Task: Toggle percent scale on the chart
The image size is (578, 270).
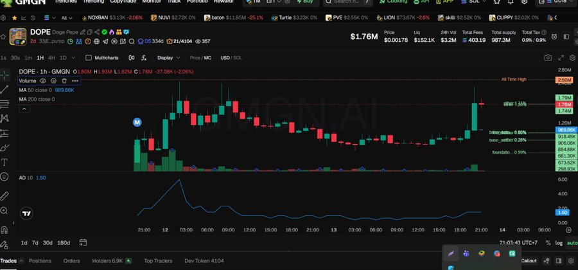Action: pyautogui.click(x=548, y=243)
